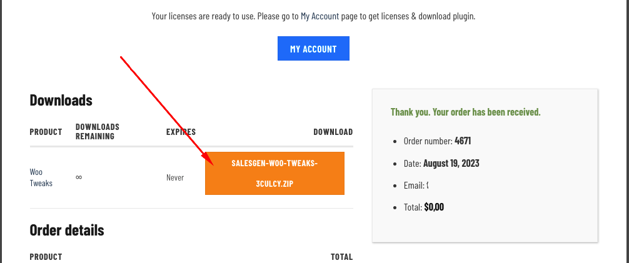Click the Downloads section heading
The height and width of the screenshot is (263, 629).
click(x=61, y=100)
